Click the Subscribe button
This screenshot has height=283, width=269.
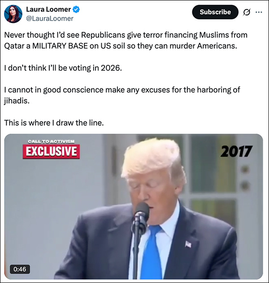pyautogui.click(x=215, y=12)
